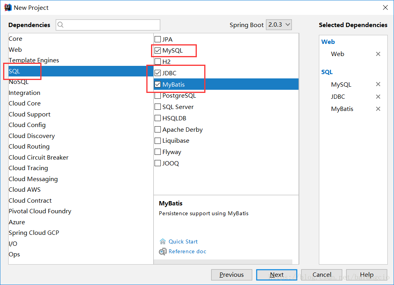Click the search magnifier icon in Dependencies field
Screen dimensions: 394x285
click(x=60, y=25)
